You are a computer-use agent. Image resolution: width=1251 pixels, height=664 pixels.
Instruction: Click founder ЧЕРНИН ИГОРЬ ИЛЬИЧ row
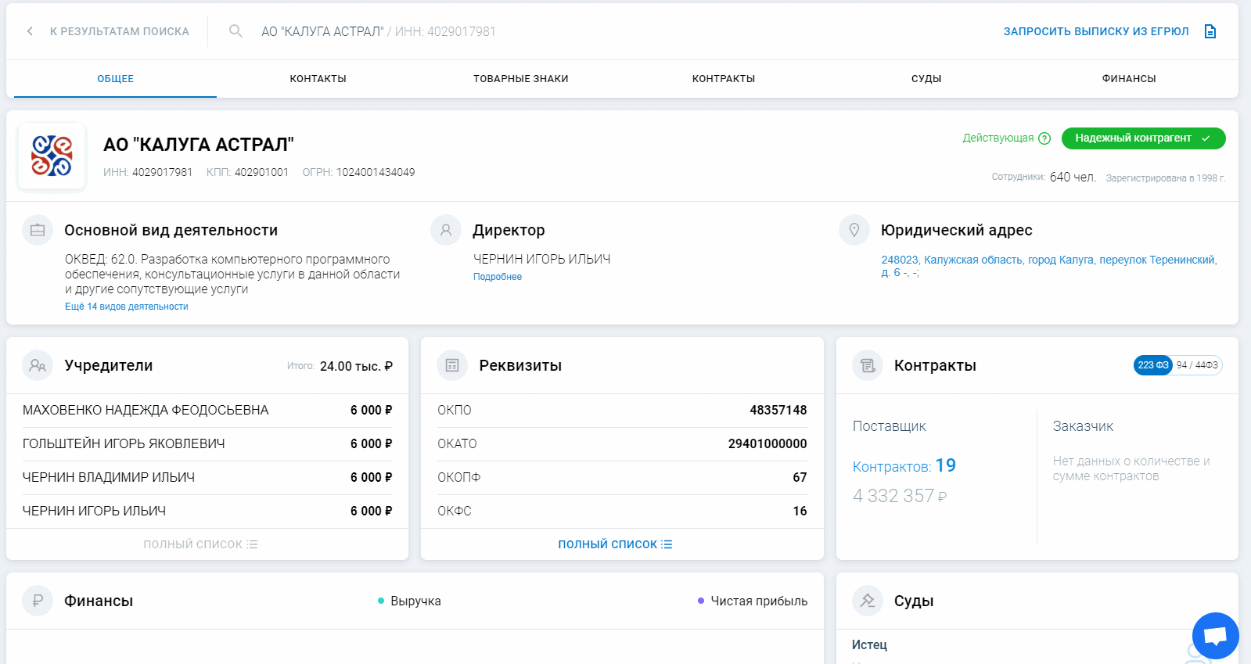[x=207, y=511]
